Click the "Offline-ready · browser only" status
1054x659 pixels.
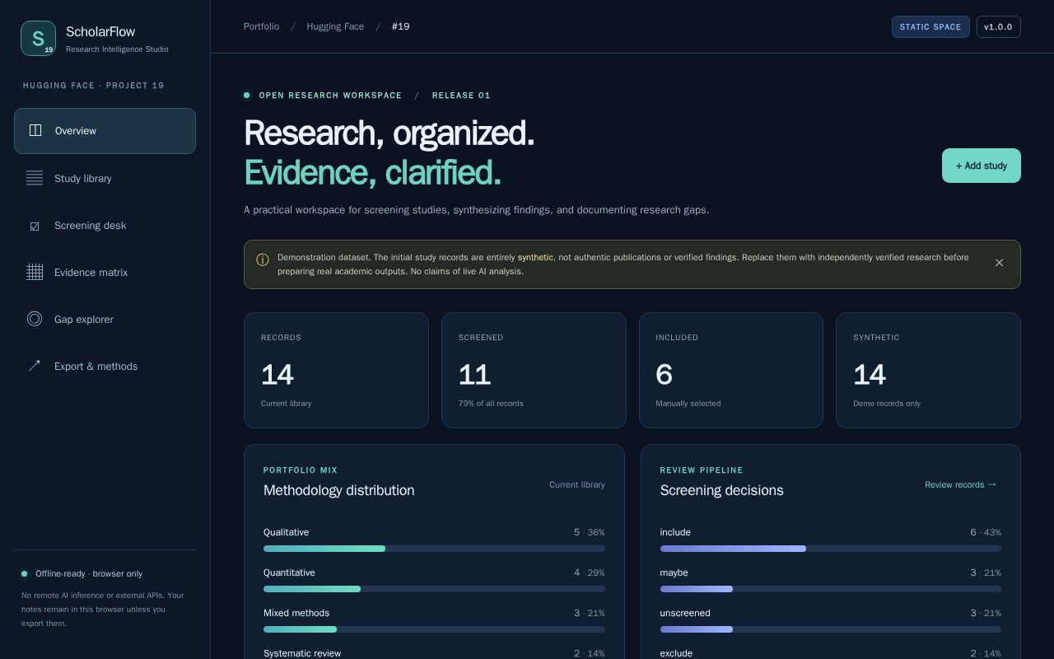tap(89, 573)
